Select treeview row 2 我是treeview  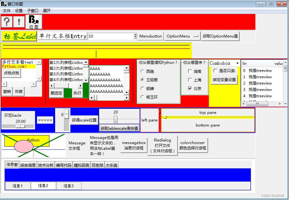tap(262, 83)
